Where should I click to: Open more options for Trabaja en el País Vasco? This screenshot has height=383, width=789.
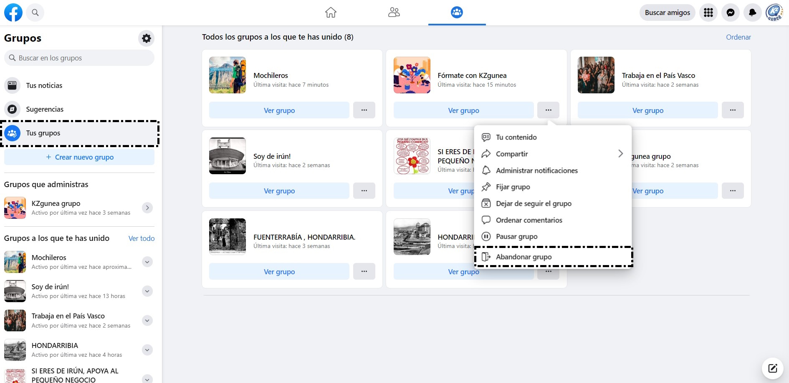733,110
